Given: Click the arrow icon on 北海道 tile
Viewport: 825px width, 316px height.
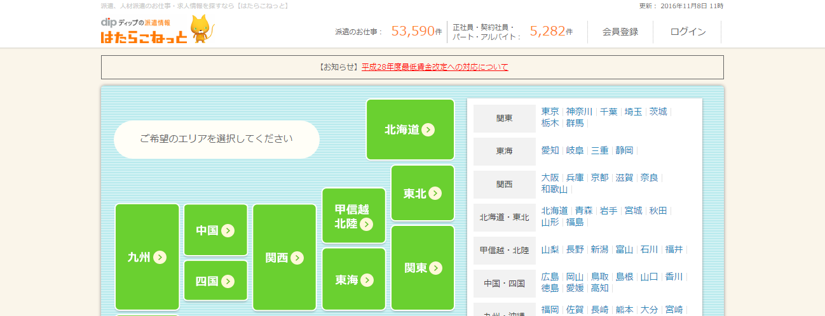Looking at the screenshot, I should [x=428, y=129].
